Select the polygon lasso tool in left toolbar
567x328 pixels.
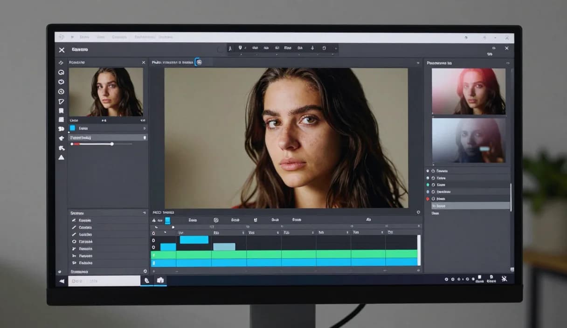[61, 101]
